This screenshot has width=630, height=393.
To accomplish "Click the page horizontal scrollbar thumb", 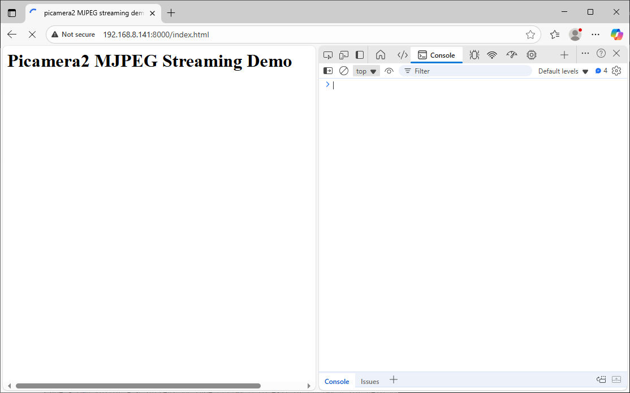I will [x=138, y=386].
